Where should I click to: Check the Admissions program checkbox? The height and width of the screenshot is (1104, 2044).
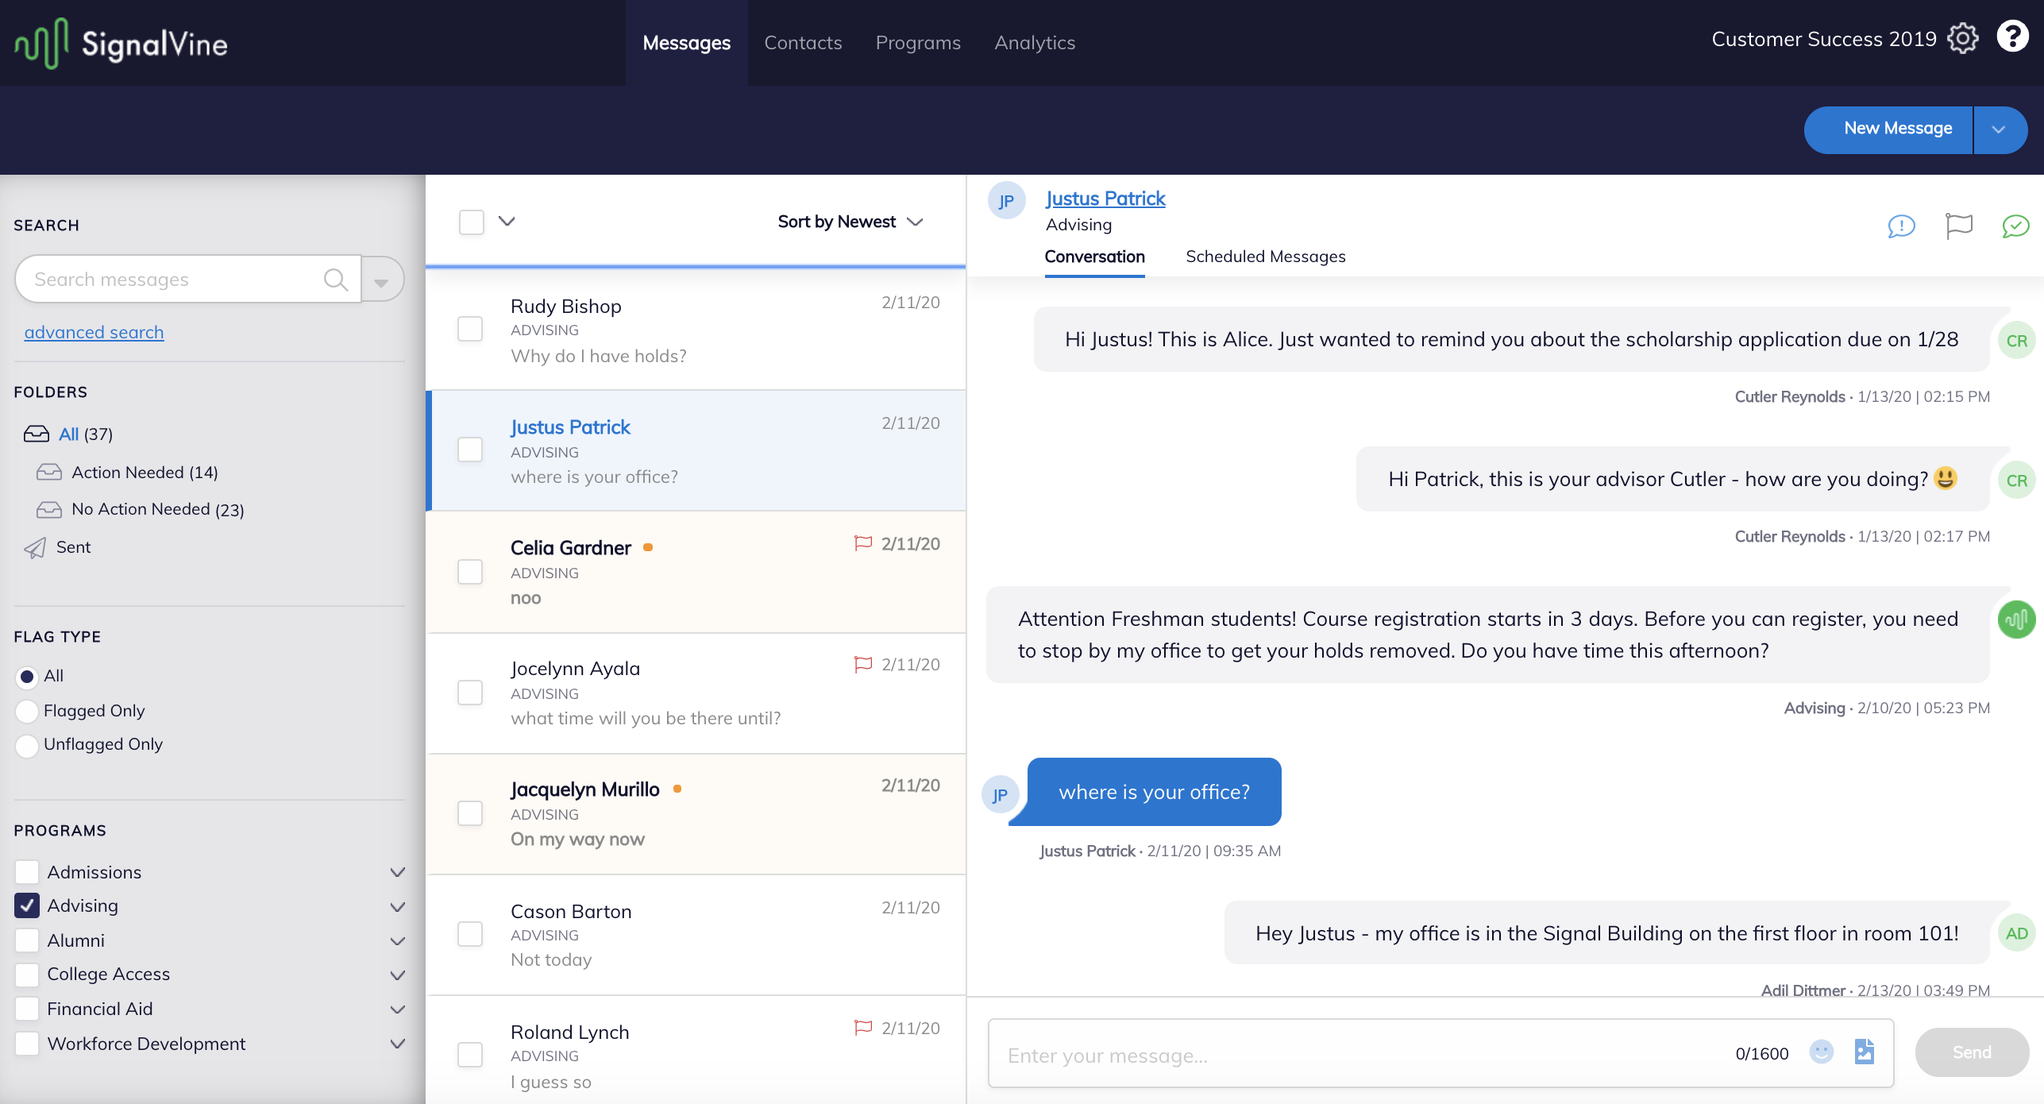click(26, 871)
